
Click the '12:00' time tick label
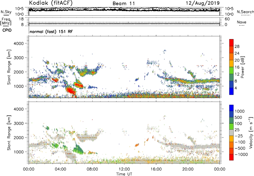coord(124,169)
